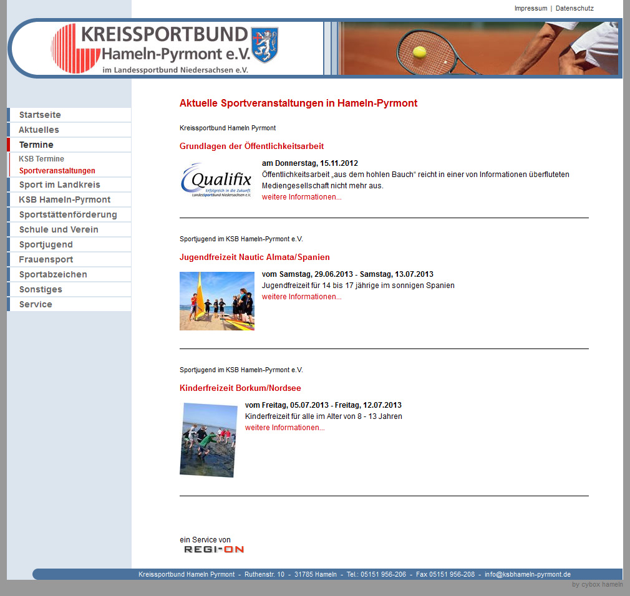The height and width of the screenshot is (596, 630).
Task: Click the Qualifix logo image
Action: (x=216, y=180)
